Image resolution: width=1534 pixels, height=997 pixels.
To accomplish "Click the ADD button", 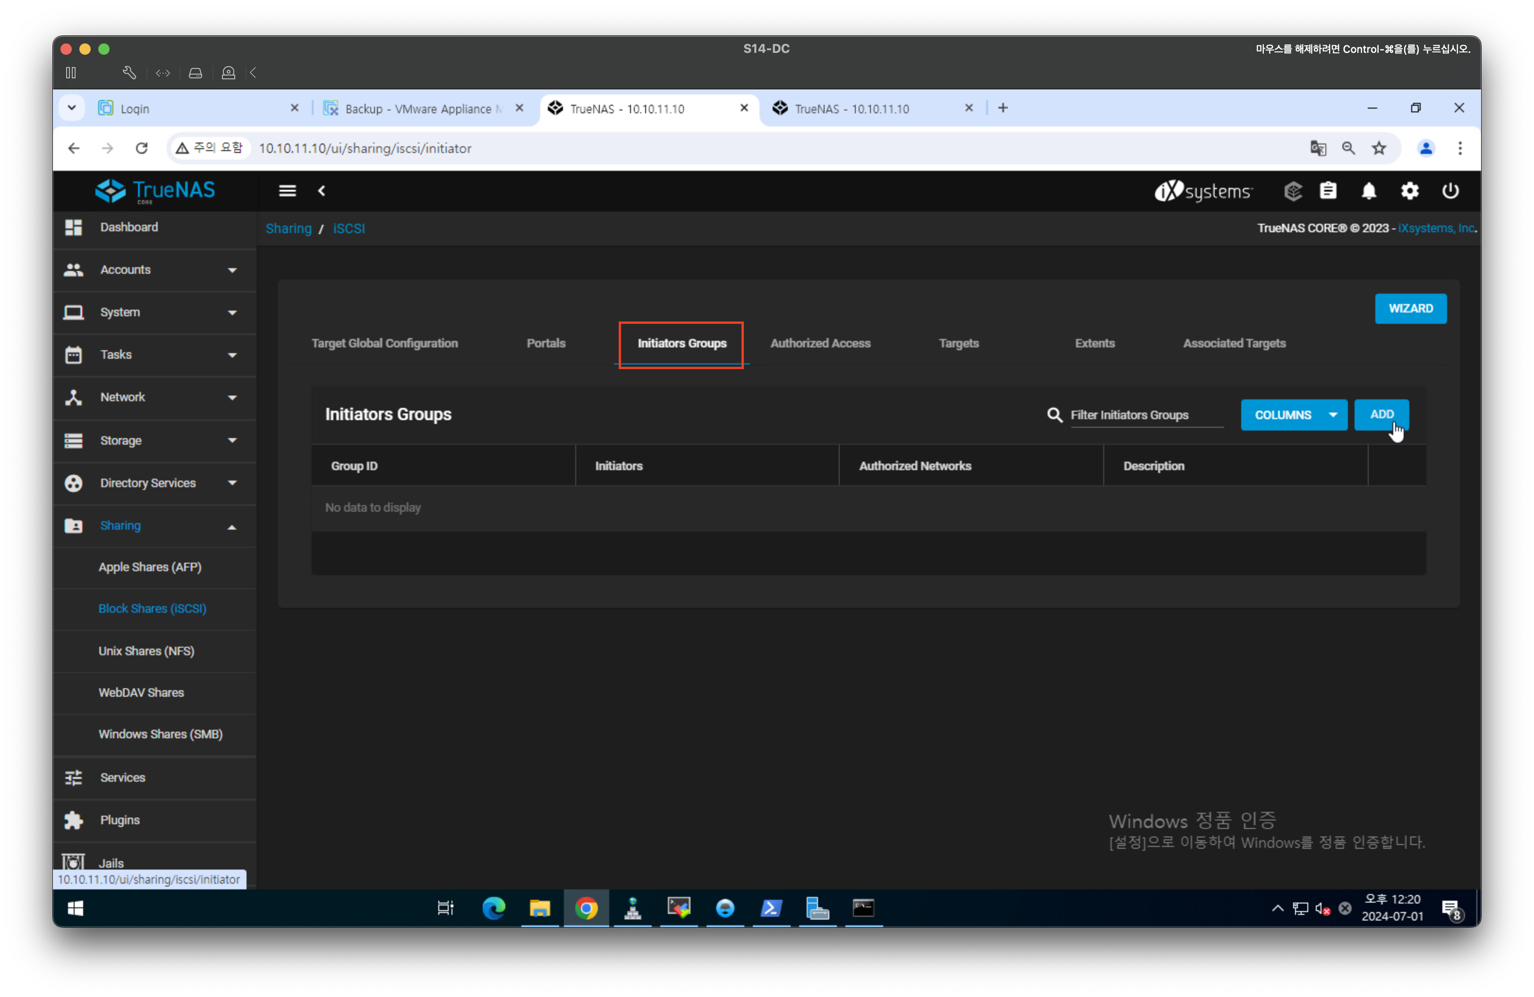I will click(1381, 414).
